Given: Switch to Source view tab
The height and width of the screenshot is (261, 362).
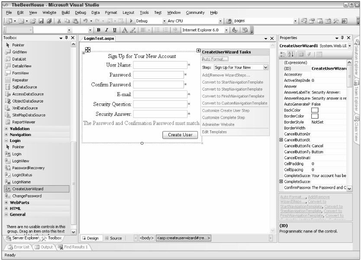Looking at the screenshot, I should coord(114,238).
